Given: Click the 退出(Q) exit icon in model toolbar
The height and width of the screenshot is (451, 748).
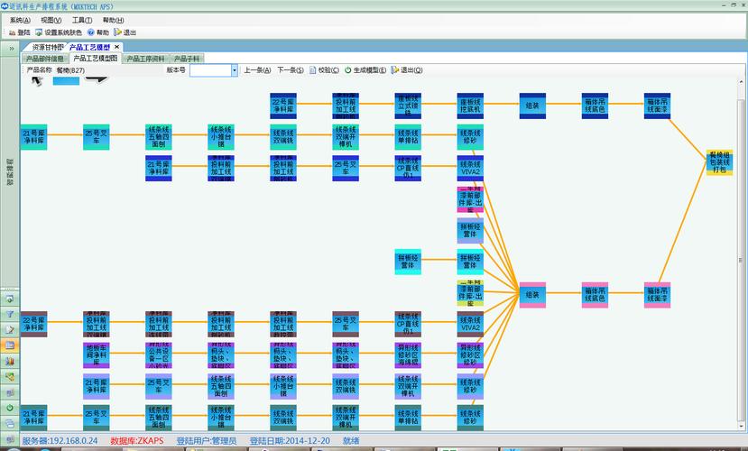Looking at the screenshot, I should pyautogui.click(x=395, y=70).
